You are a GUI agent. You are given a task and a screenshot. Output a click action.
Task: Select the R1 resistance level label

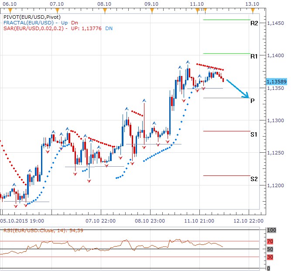[254, 56]
